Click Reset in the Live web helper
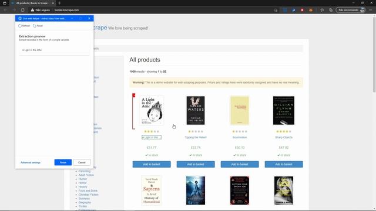376x211 pixels. (x=38, y=26)
